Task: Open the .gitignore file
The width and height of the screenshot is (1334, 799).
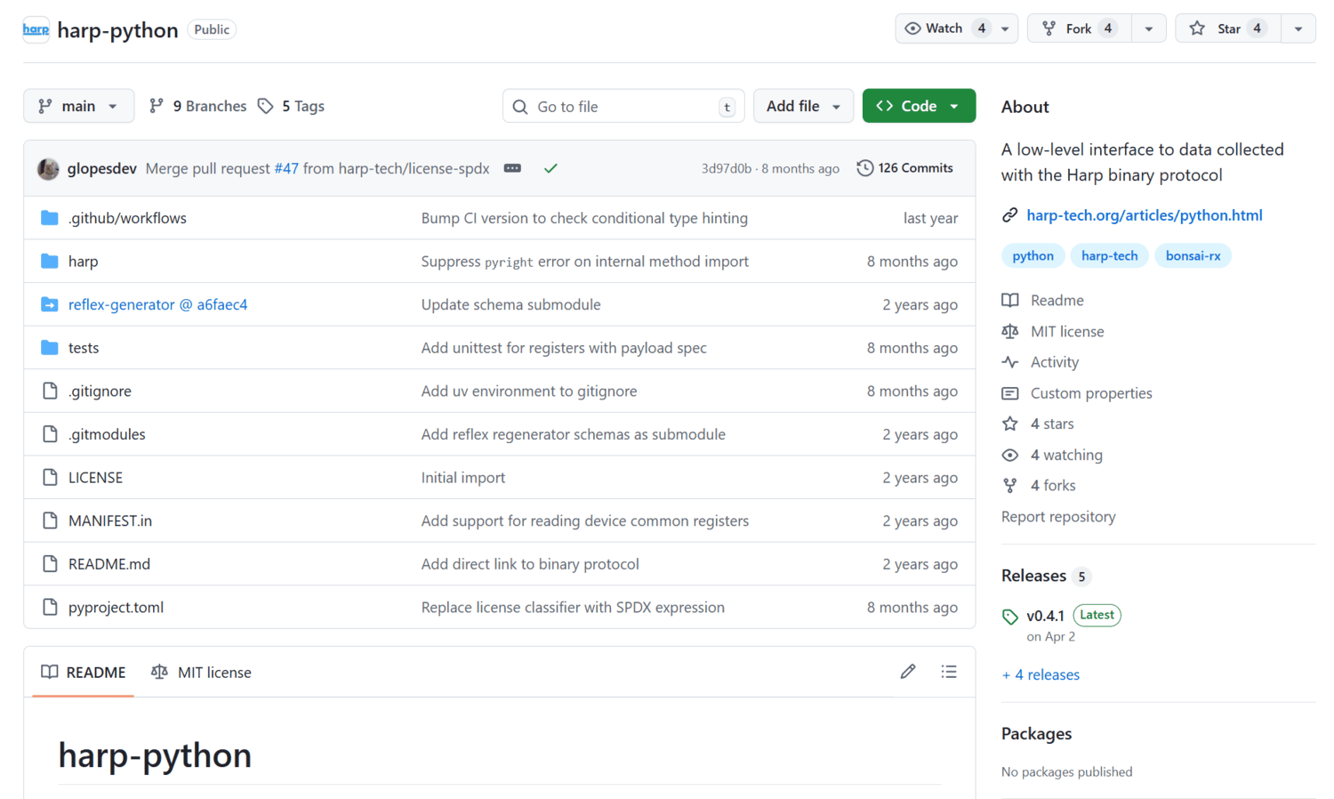Action: (100, 391)
